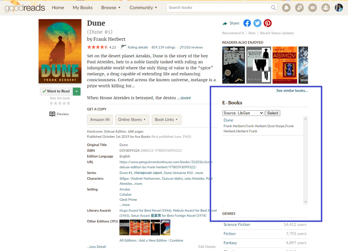348x251 pixels.
Task: Rate Dune one star
Action: coord(52,103)
